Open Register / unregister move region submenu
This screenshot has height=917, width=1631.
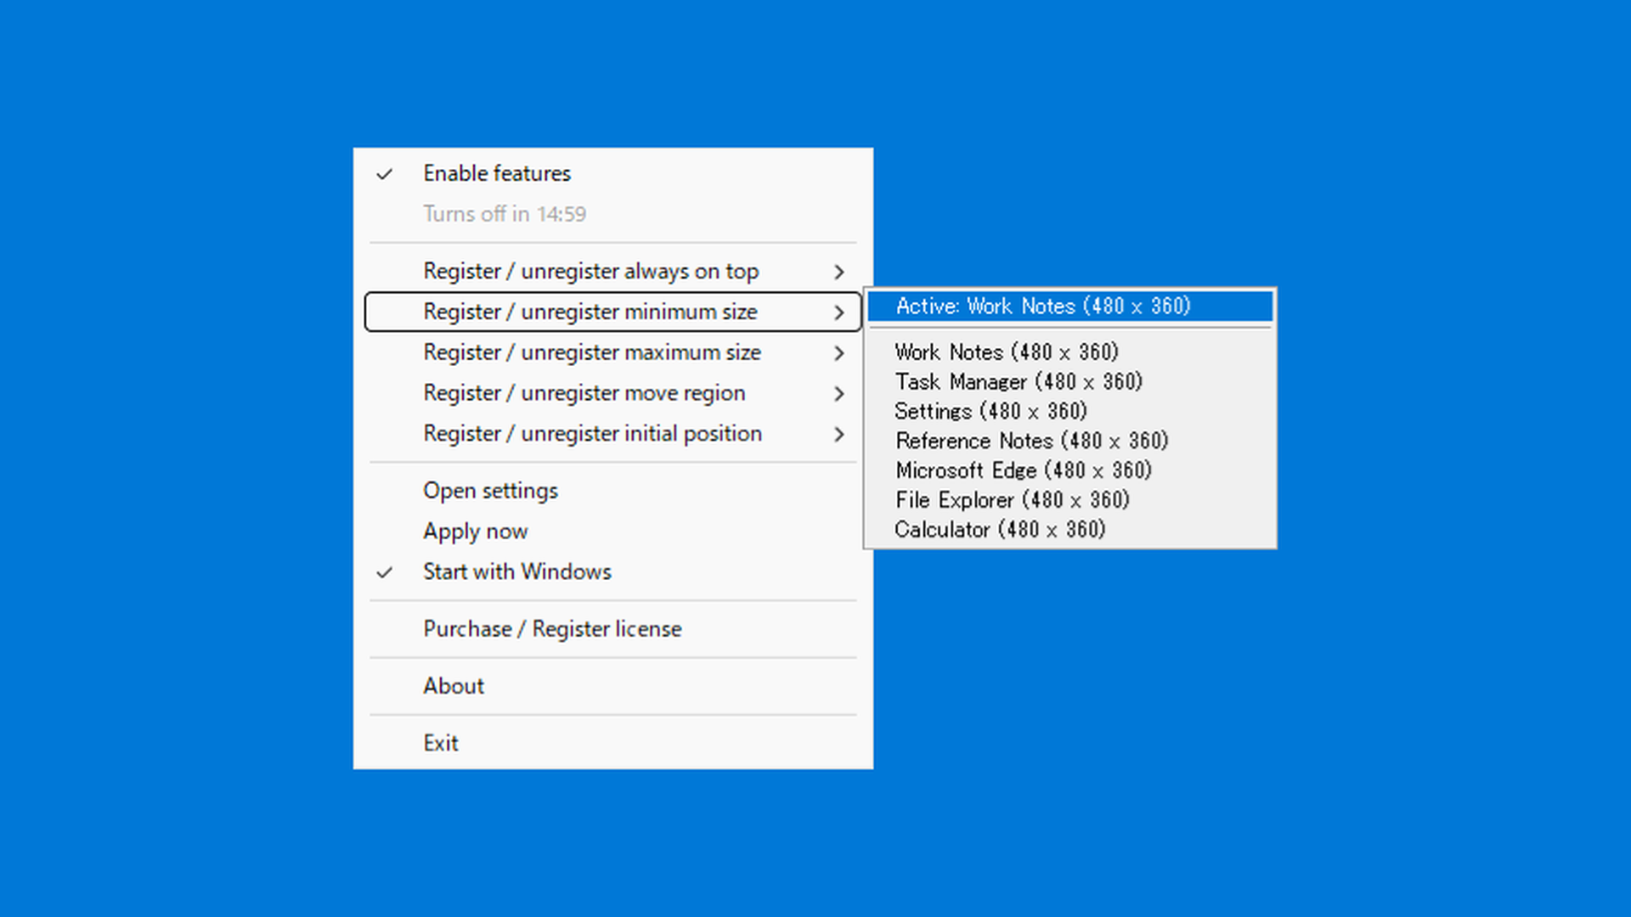coord(612,393)
